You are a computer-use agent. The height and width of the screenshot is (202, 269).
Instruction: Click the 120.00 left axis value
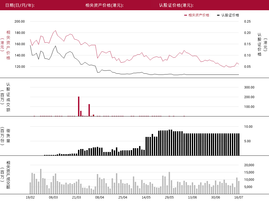click(x=20, y=66)
